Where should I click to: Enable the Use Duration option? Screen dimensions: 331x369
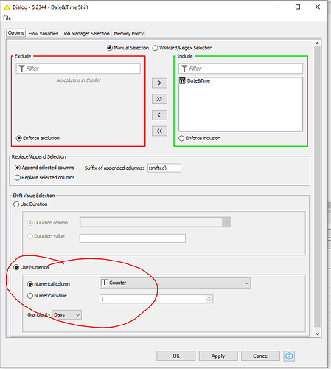[16, 204]
